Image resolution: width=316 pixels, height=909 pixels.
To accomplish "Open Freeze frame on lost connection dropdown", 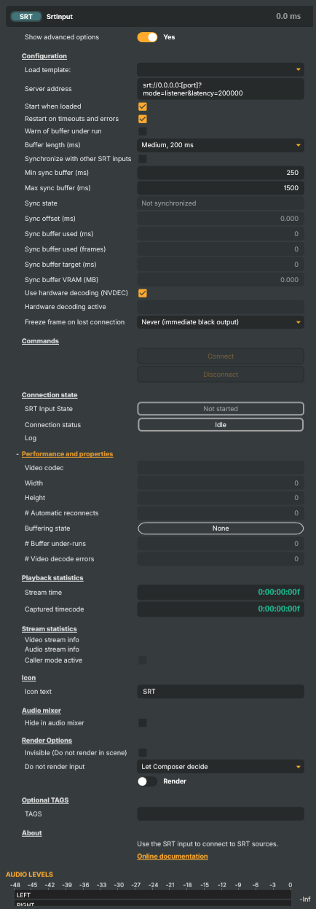I will [x=221, y=321].
